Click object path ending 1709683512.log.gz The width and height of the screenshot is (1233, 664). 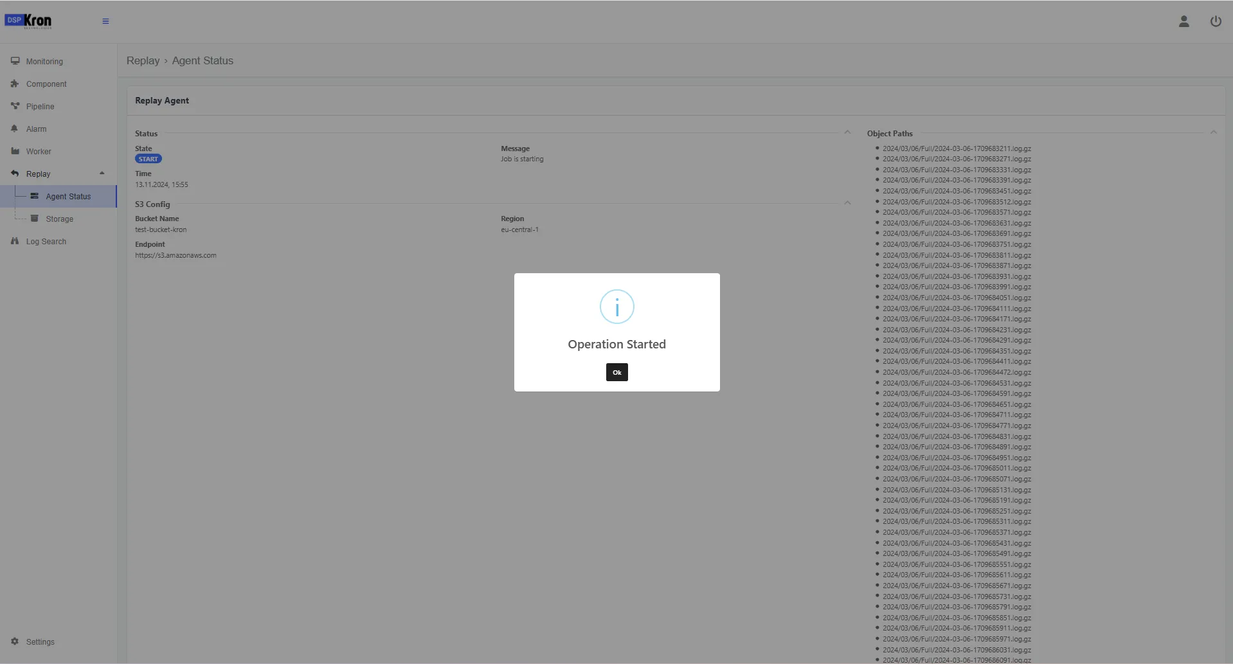pyautogui.click(x=957, y=202)
